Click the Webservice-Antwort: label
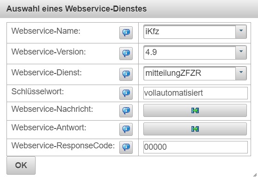Viewport: 258px width, 177px height. click(49, 128)
